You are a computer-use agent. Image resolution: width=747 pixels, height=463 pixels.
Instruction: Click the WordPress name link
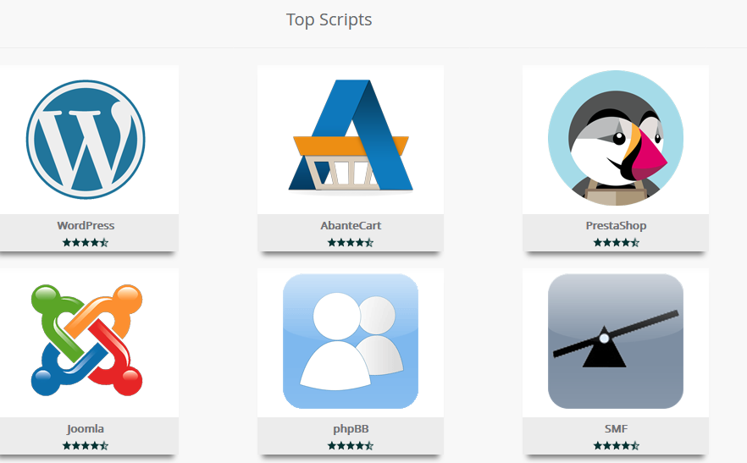(86, 225)
